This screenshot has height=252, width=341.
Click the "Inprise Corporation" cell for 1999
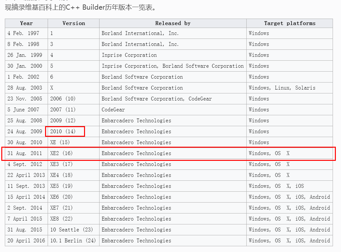[129, 55]
